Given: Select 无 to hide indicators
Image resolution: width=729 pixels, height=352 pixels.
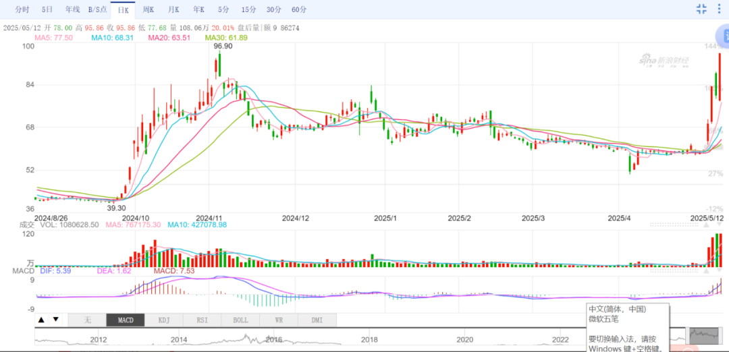Looking at the screenshot, I should coord(86,320).
